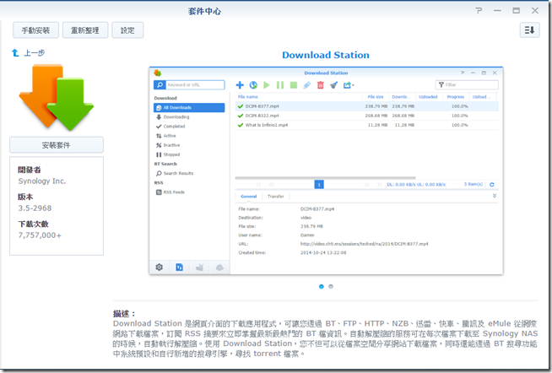Select the first blue carousel dot
This screenshot has height=373, width=552.
pos(321,286)
